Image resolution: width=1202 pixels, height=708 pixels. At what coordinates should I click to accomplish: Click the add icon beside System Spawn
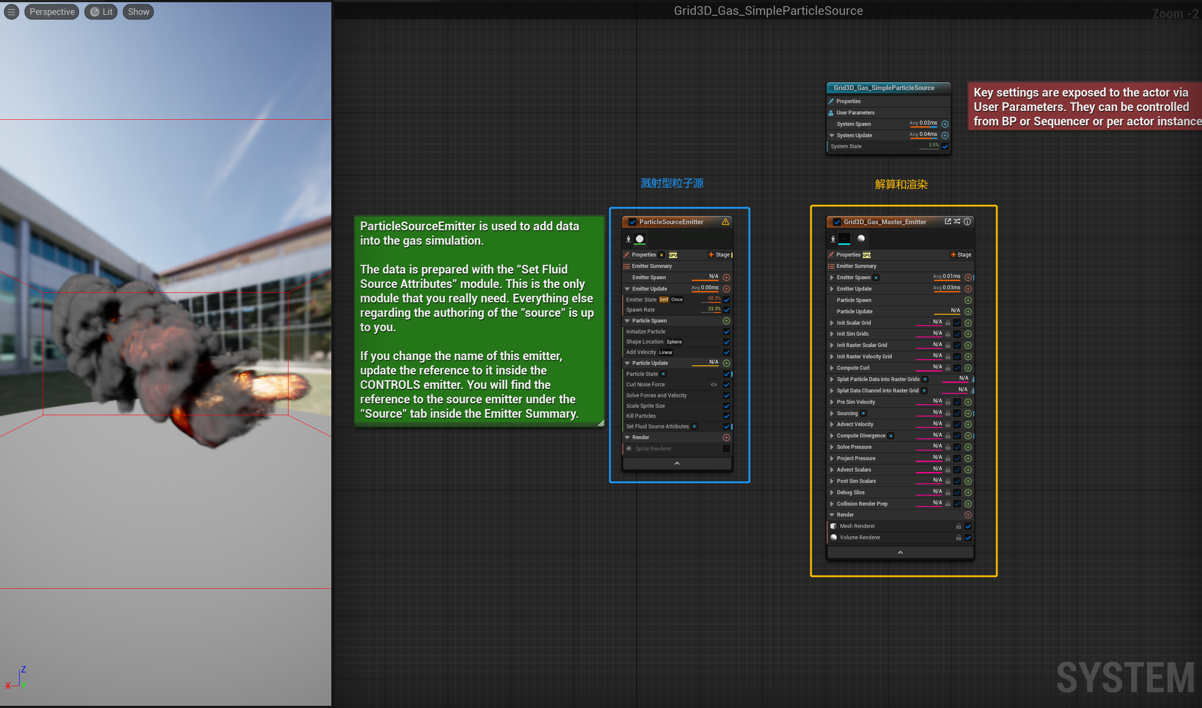click(x=945, y=124)
